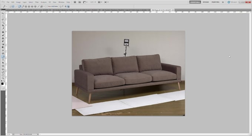
Task: Open the File menu
Action: point(8,2)
